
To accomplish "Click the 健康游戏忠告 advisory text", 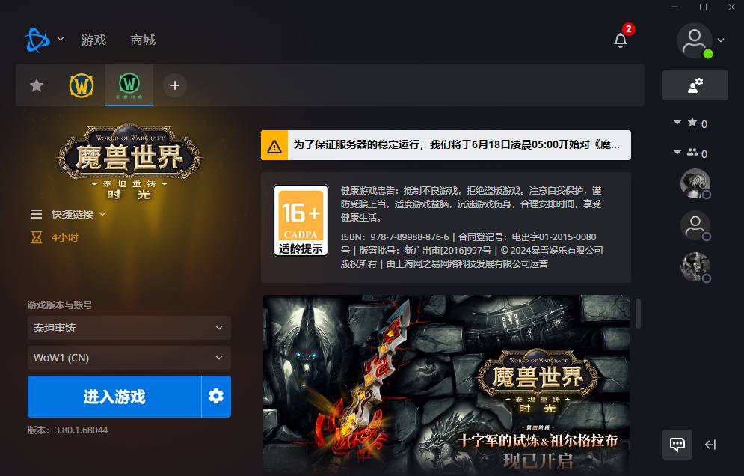I will point(471,204).
